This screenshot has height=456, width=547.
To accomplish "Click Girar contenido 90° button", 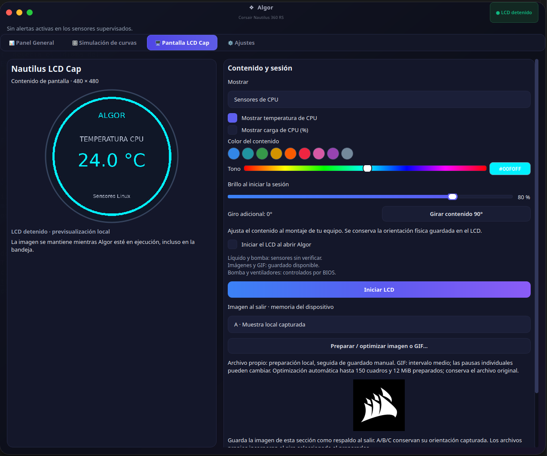I will 456,214.
